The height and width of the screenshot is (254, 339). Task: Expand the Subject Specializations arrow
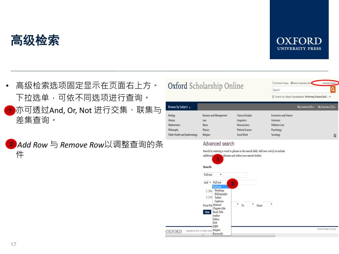pos(330,97)
